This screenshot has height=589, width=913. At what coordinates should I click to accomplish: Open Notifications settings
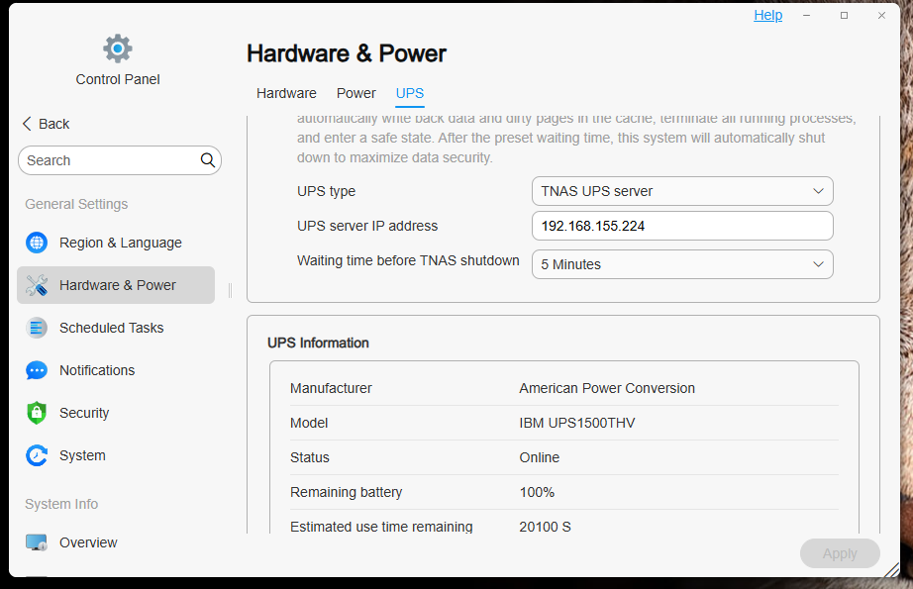pyautogui.click(x=116, y=370)
